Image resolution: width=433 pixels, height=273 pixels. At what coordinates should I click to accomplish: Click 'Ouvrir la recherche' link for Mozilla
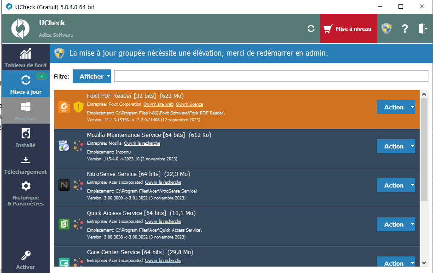pos(142,143)
